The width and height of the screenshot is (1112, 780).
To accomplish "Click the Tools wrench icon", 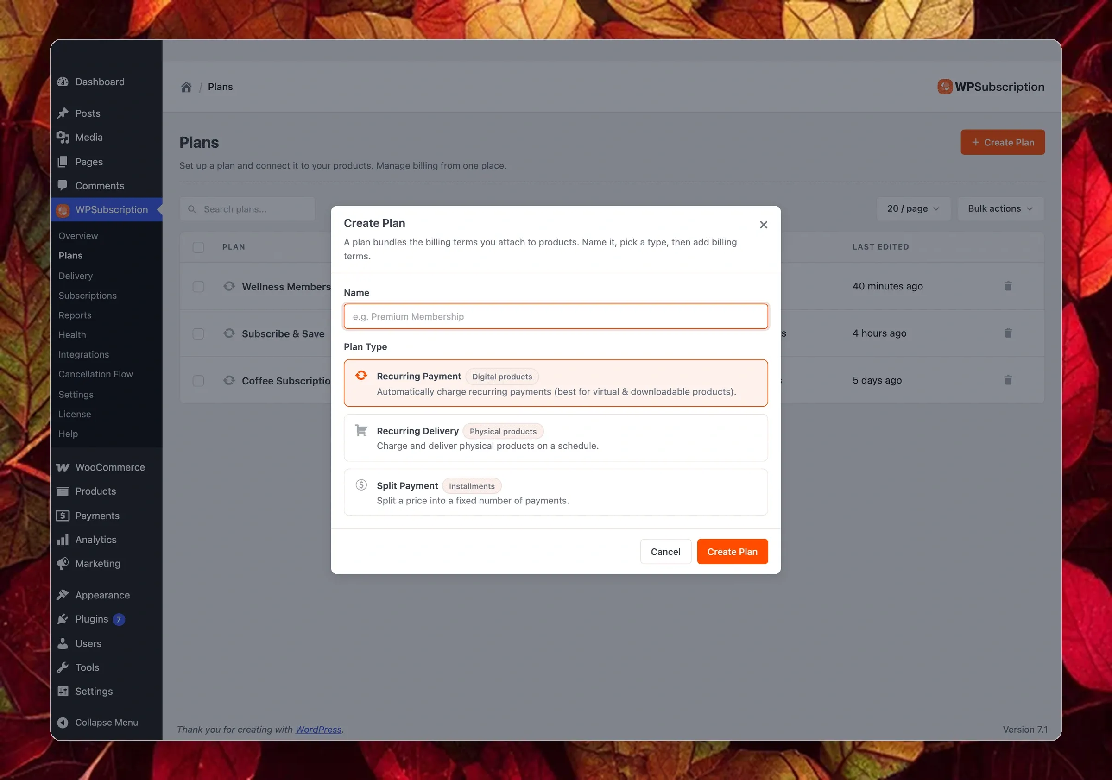I will 63,667.
